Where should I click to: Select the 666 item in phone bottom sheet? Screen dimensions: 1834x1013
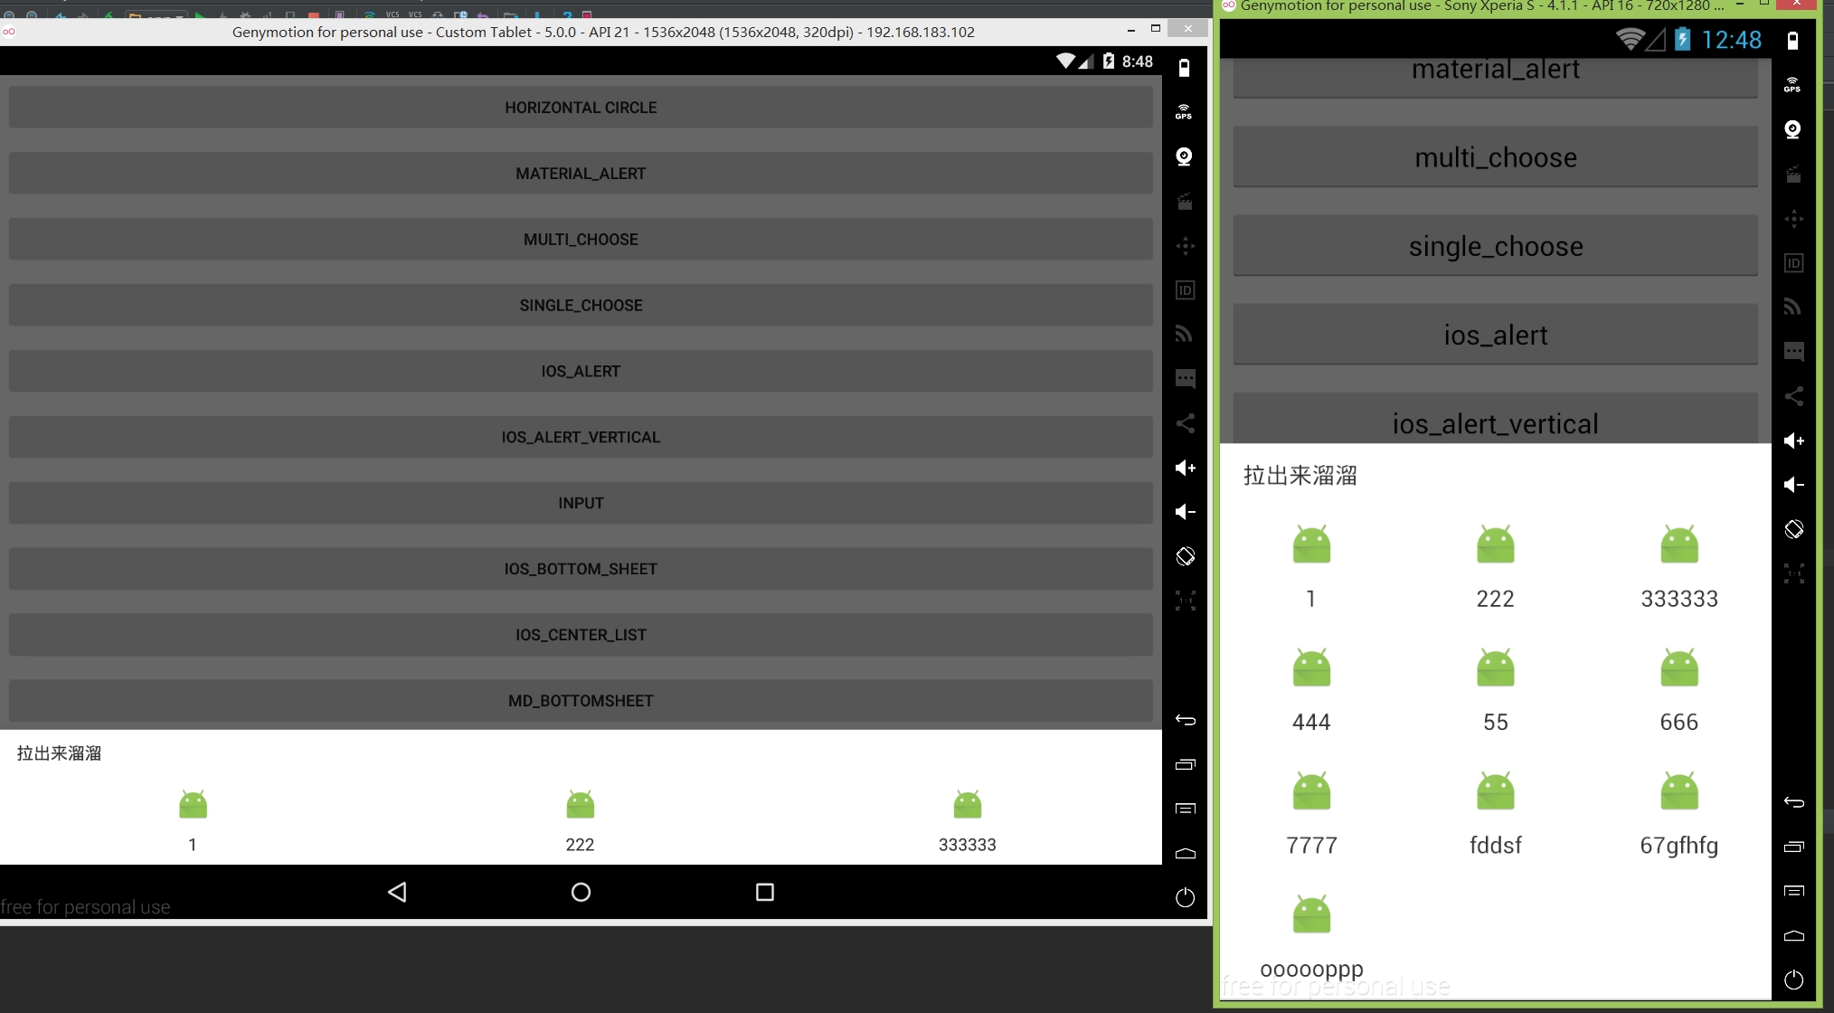tap(1678, 686)
